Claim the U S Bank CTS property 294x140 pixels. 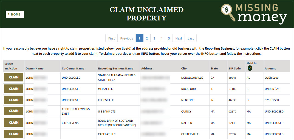point(14,111)
